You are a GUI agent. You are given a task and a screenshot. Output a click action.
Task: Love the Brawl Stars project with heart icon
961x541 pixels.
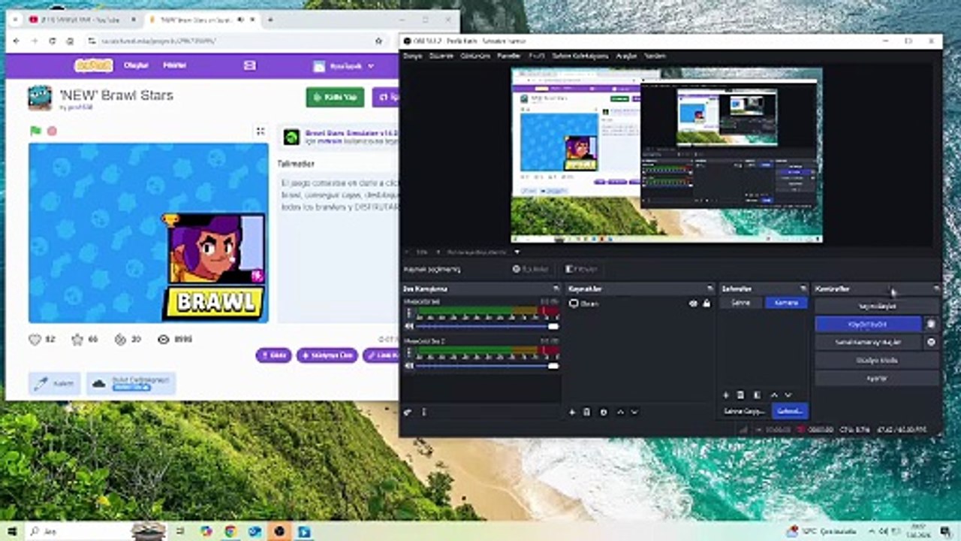pos(35,340)
